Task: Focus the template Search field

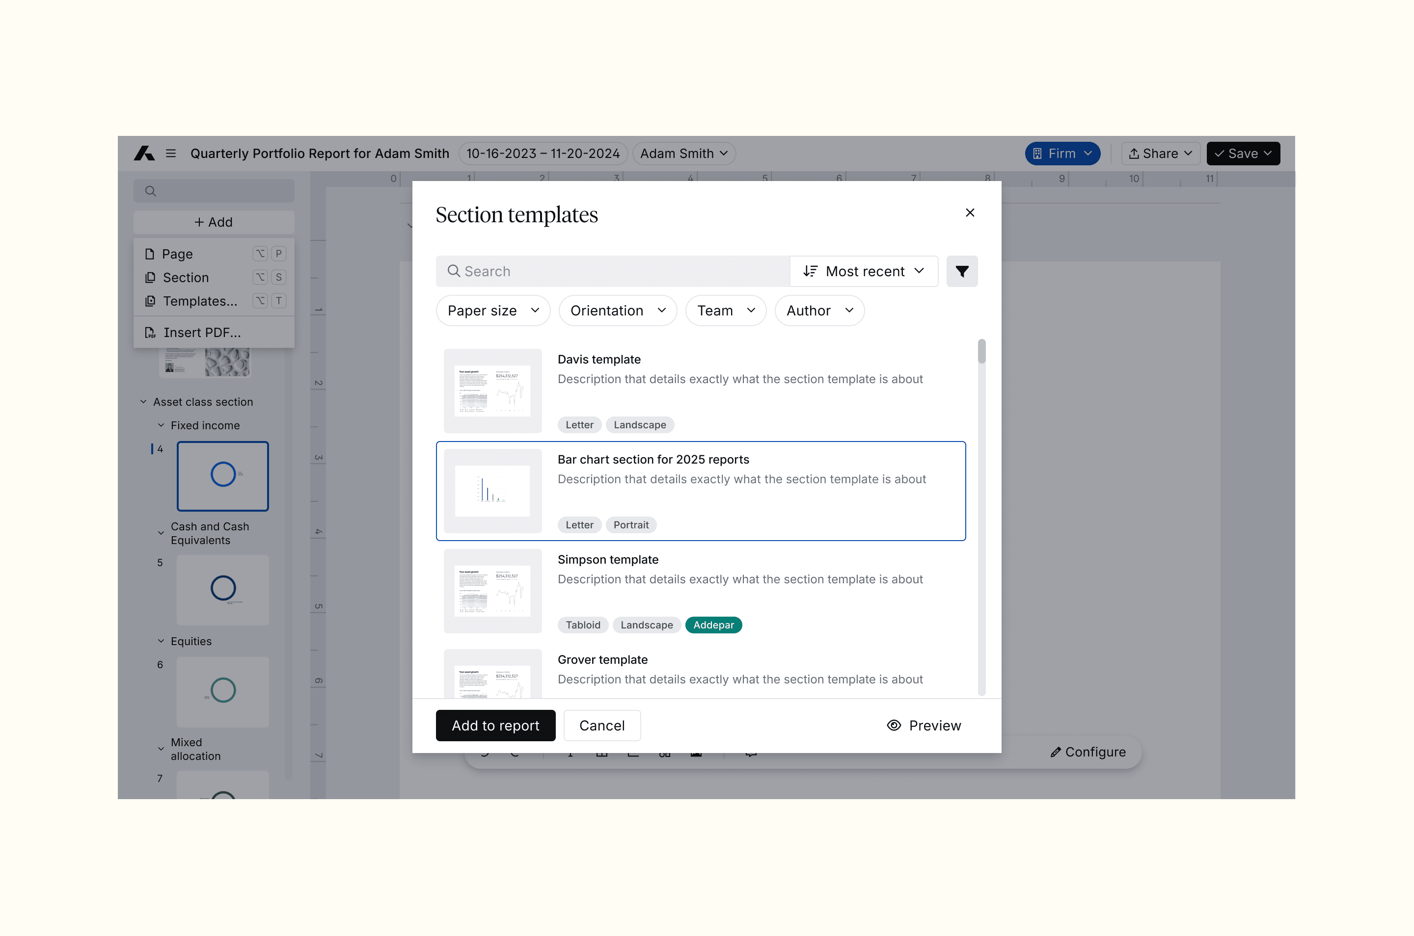Action: pos(613,272)
